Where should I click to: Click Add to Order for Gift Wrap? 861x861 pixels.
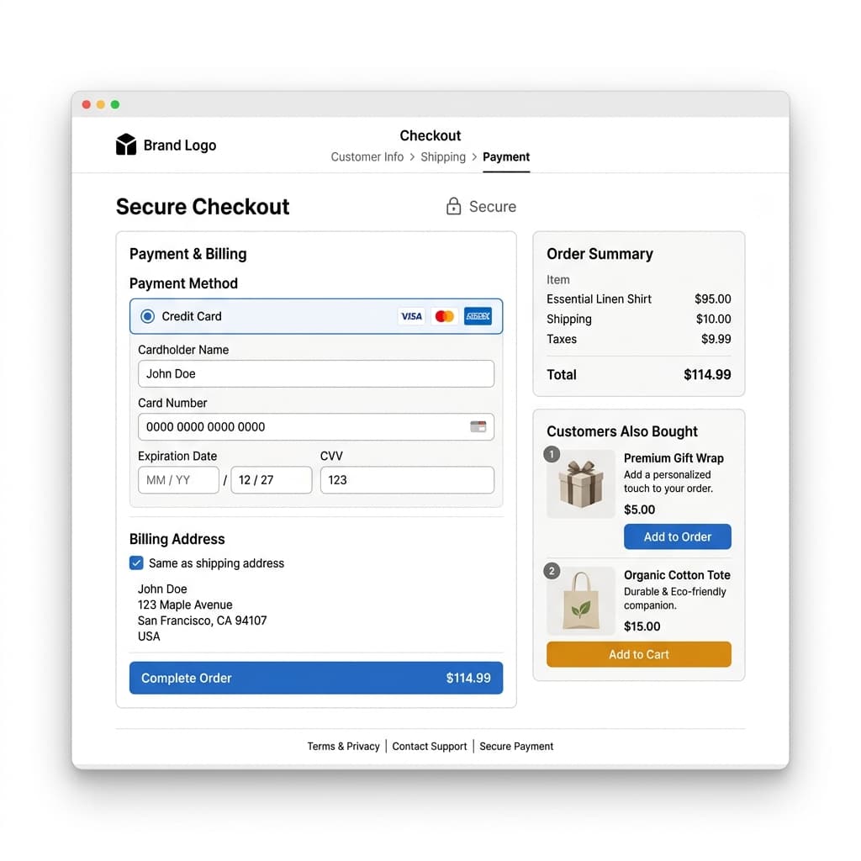pos(677,536)
